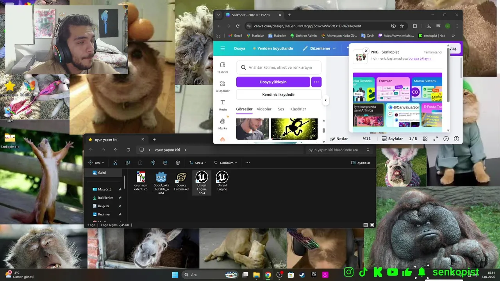The height and width of the screenshot is (281, 500).
Task: Open Gmail bookmark in Chrome
Action: point(235,36)
